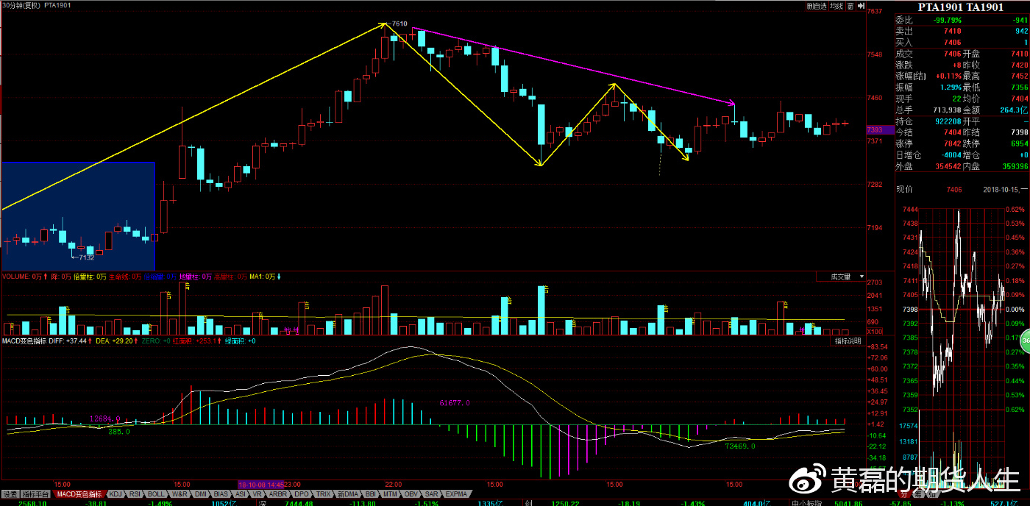Click the 总手 713,938 value
Viewport: 1030px width, 506px height.
click(x=948, y=110)
